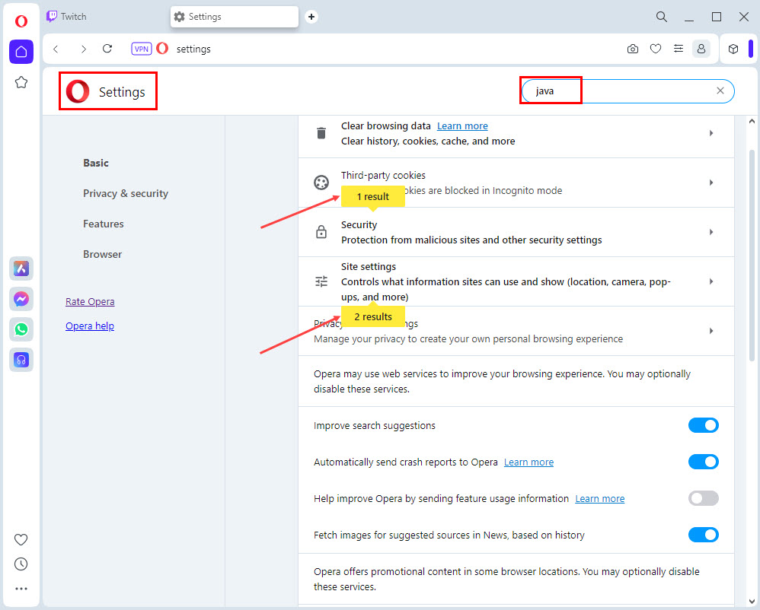Viewport: 760px width, 610px height.
Task: Open Learn more for feature usage information
Action: pos(599,499)
